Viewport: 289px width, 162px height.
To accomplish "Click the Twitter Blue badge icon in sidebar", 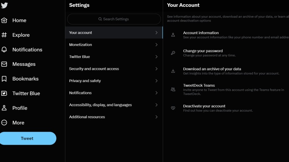I will point(4,93).
